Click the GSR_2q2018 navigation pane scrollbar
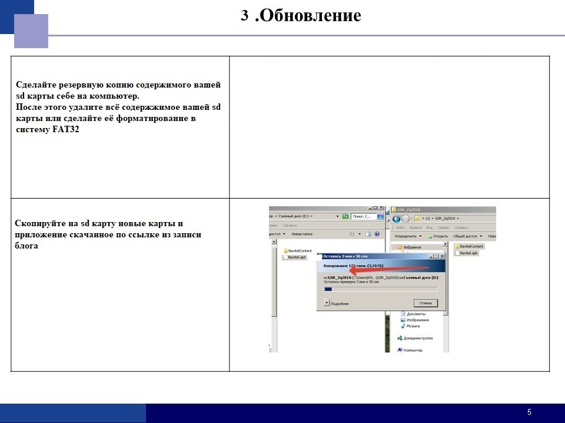 446,296
